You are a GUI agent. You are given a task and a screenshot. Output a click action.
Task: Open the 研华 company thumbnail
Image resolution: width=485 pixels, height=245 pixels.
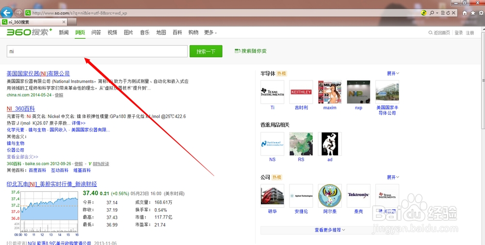click(272, 196)
